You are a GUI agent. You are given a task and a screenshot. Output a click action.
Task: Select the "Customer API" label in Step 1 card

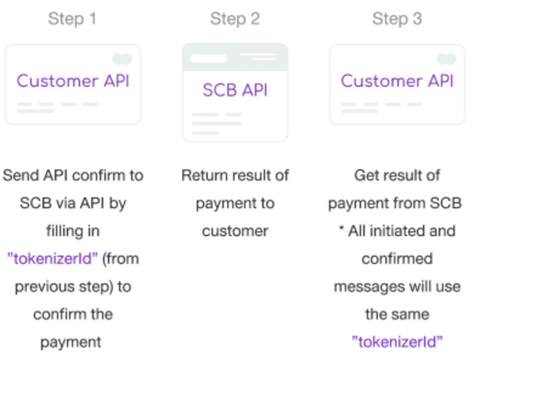(x=73, y=81)
